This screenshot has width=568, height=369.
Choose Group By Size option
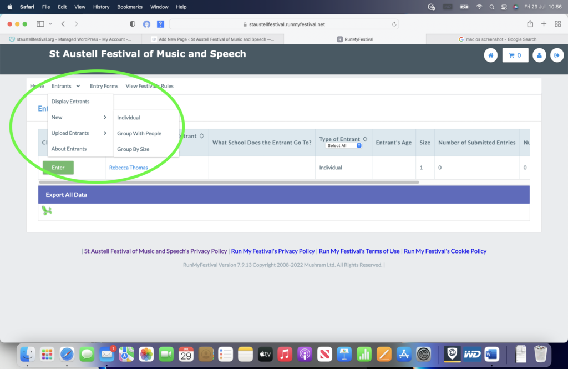(x=133, y=149)
